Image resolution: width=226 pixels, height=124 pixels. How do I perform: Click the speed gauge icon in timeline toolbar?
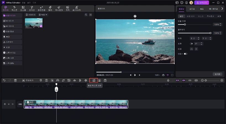tap(58, 80)
